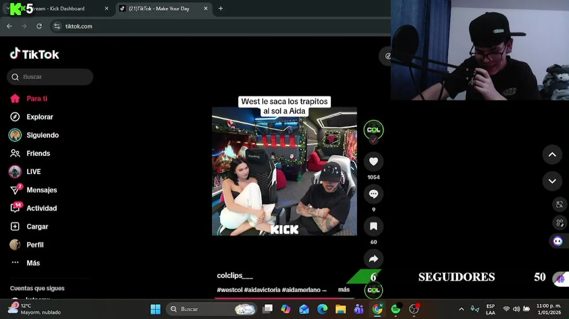Open Copilot from taskbar
The image size is (569, 319).
click(x=286, y=309)
